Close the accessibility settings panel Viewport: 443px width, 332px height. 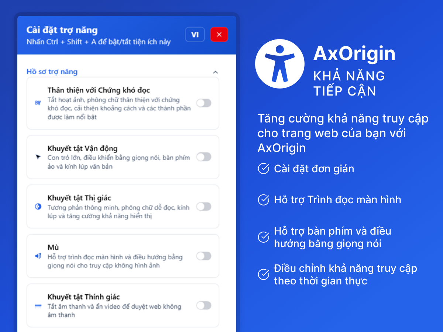(x=219, y=35)
